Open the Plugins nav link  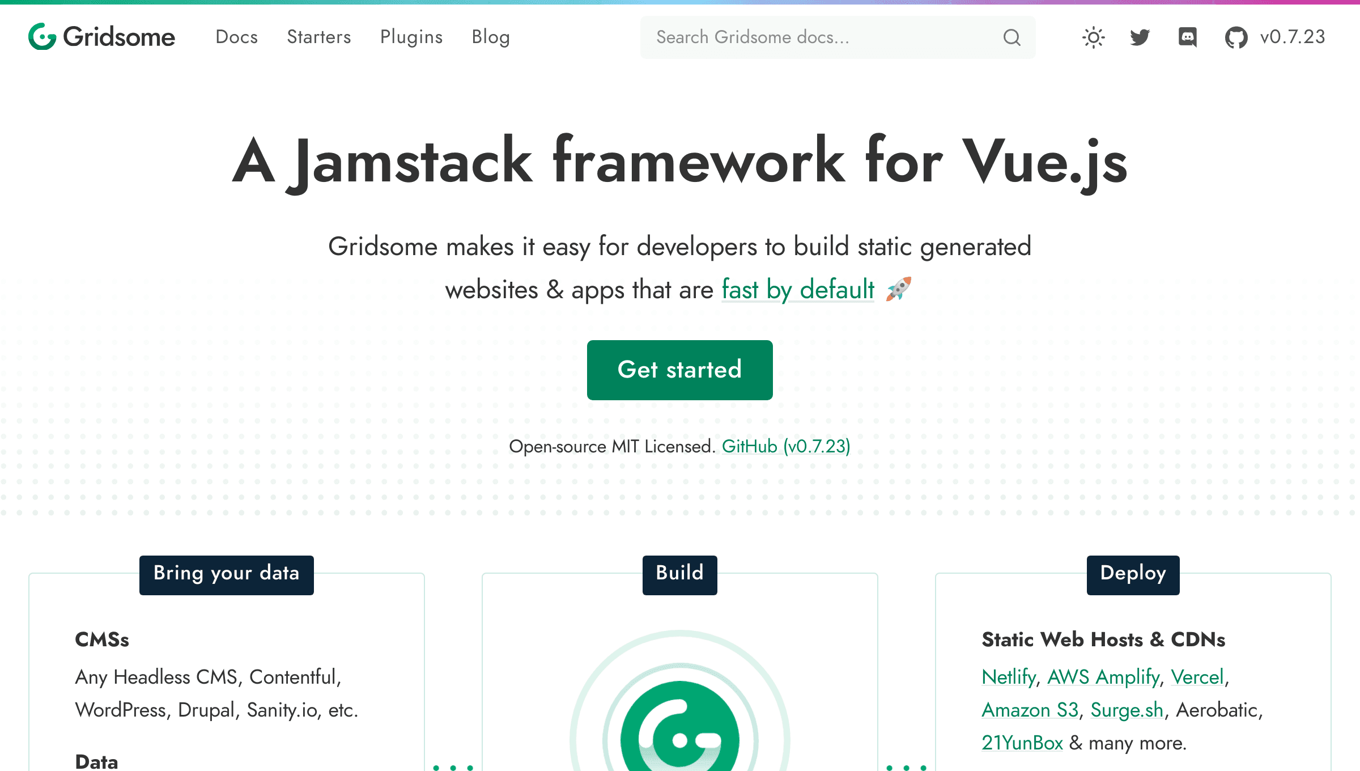point(411,37)
